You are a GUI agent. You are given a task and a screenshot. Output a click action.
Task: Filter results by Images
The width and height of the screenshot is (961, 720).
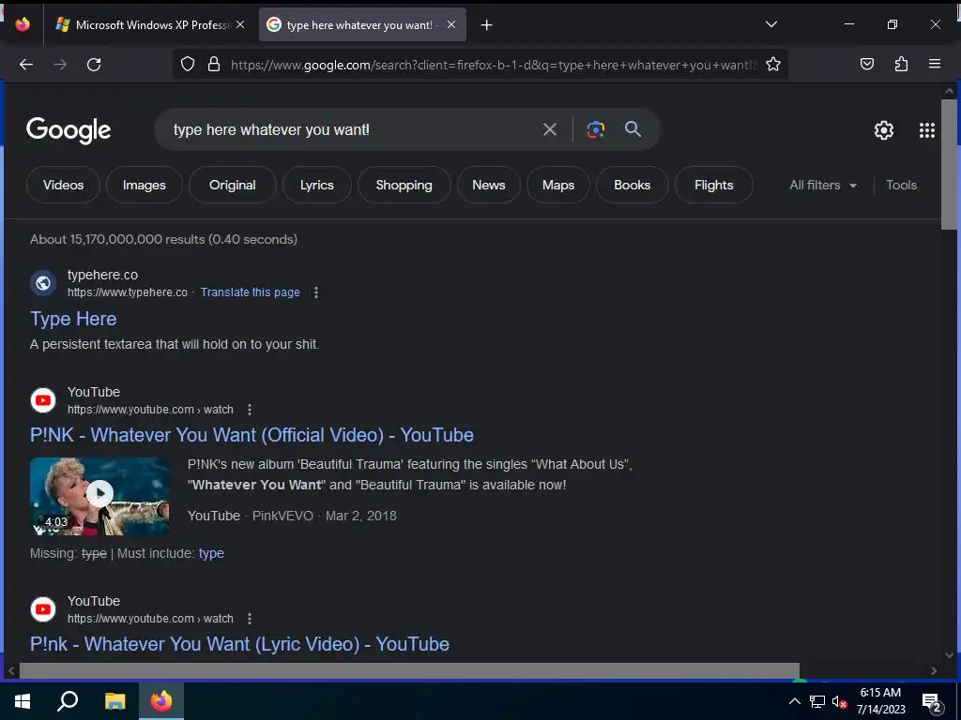click(144, 185)
